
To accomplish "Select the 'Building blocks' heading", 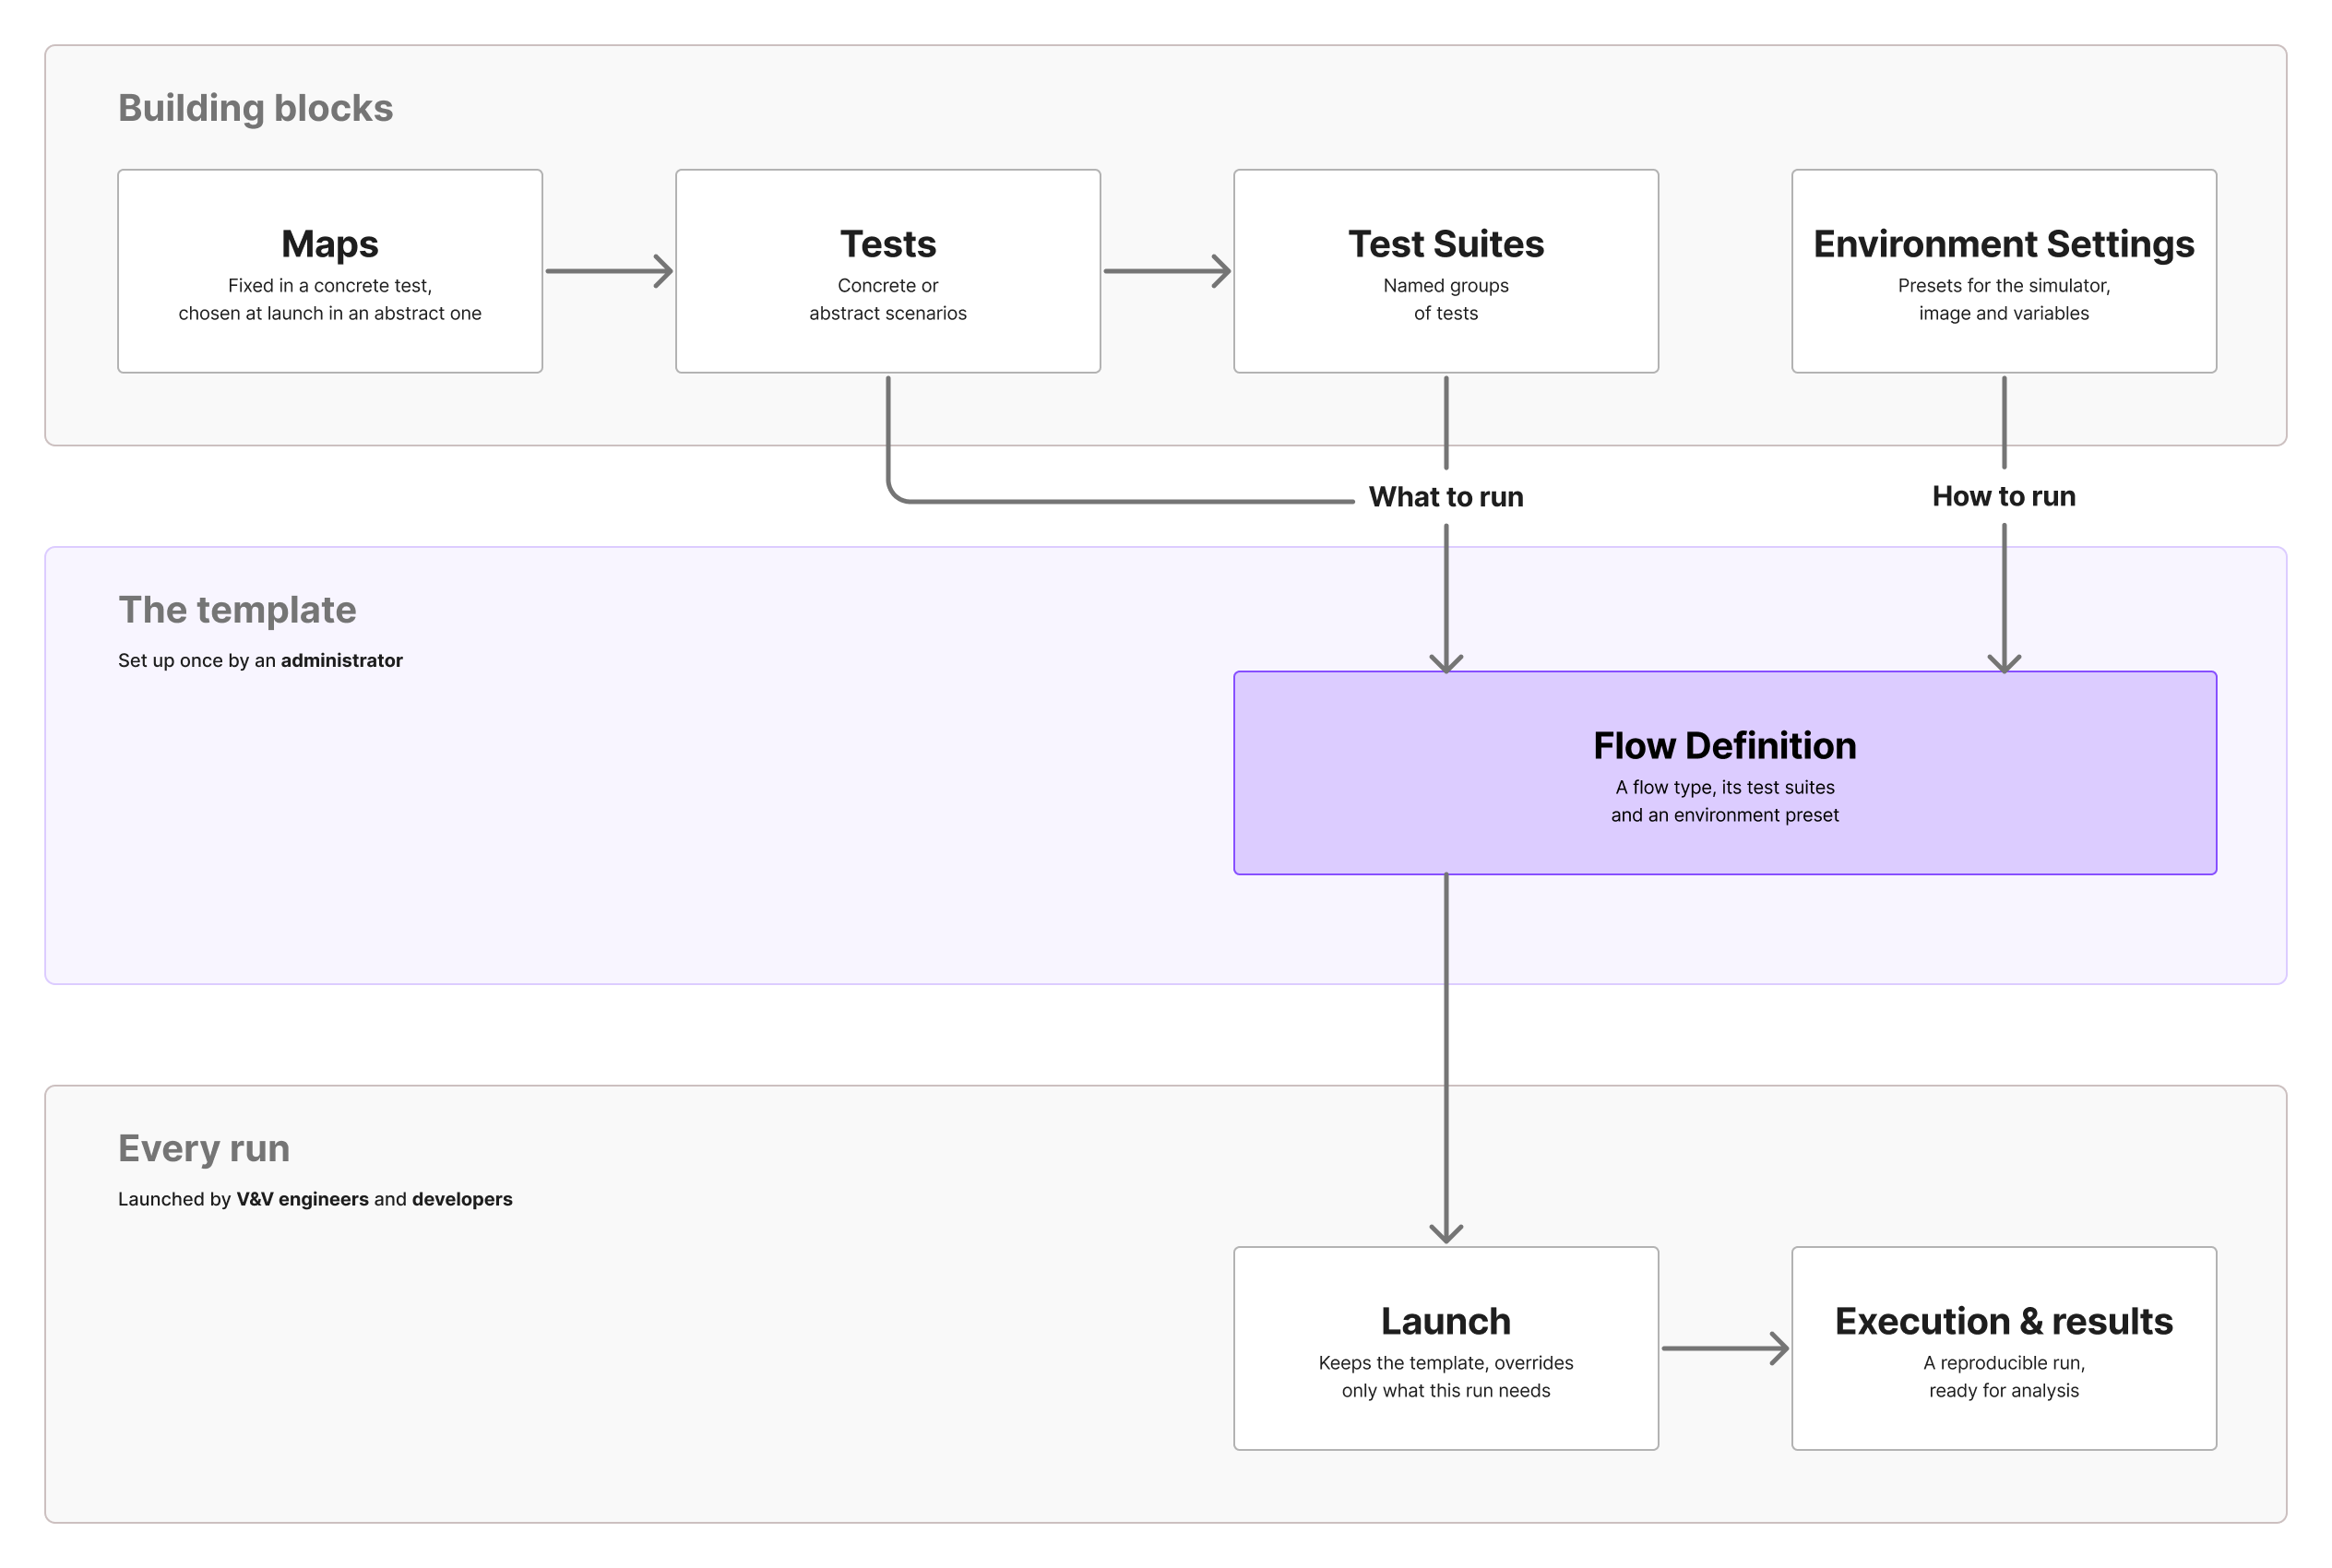I will tap(256, 108).
